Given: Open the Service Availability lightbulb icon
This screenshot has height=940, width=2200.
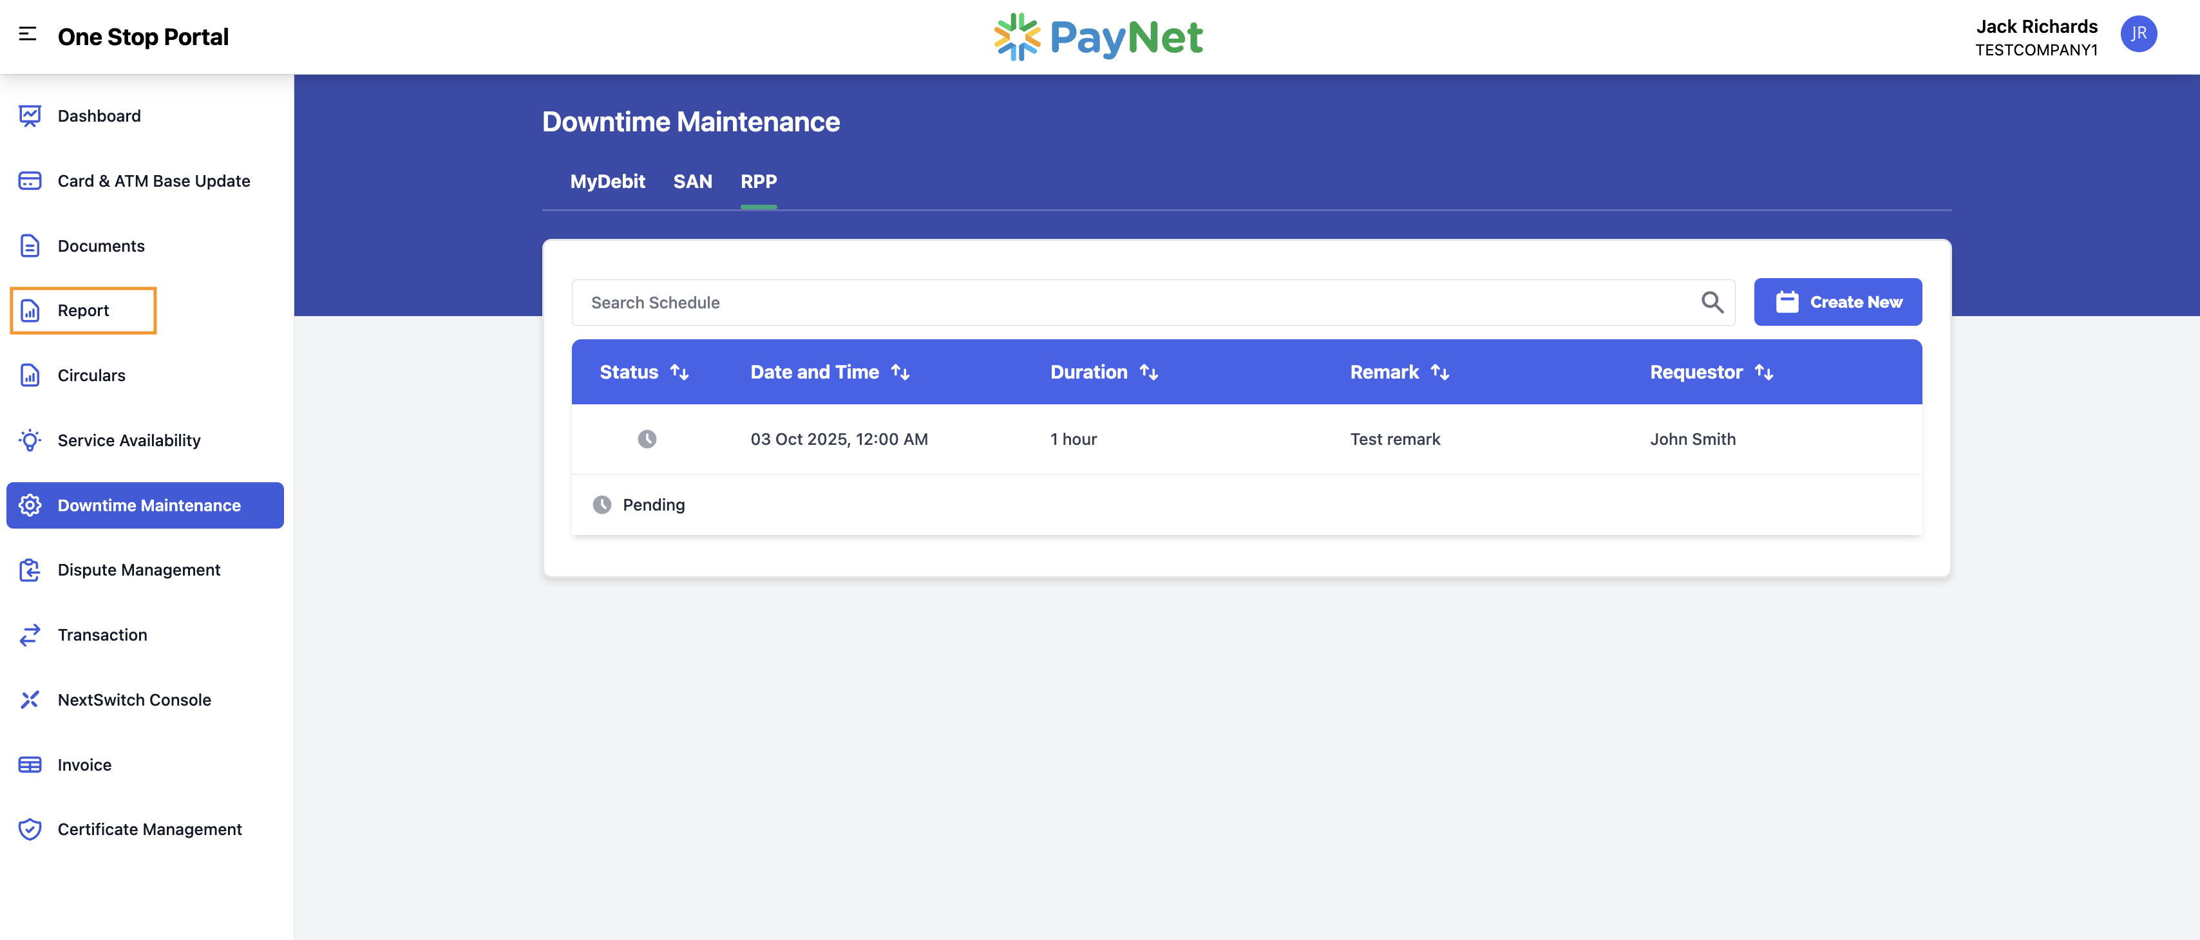Looking at the screenshot, I should click(x=30, y=440).
